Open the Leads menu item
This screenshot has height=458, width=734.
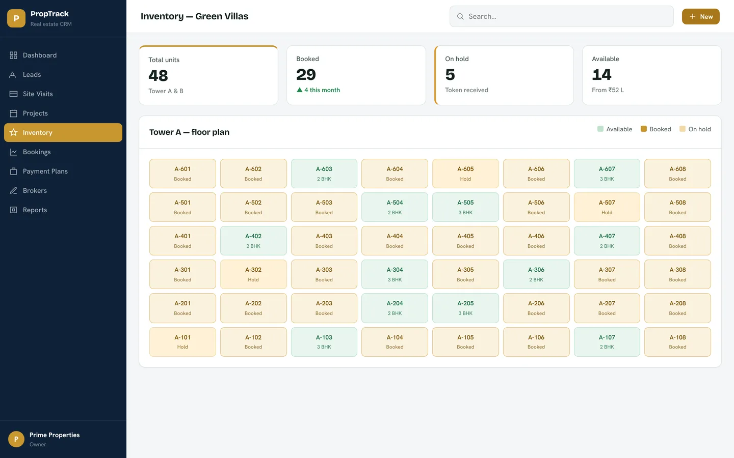point(63,74)
